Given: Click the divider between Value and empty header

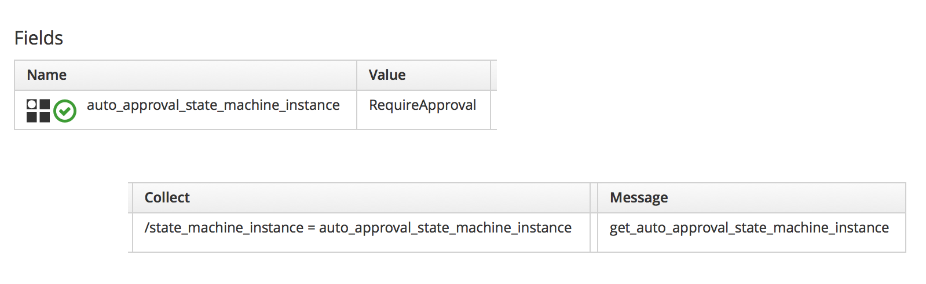Looking at the screenshot, I should pyautogui.click(x=491, y=75).
